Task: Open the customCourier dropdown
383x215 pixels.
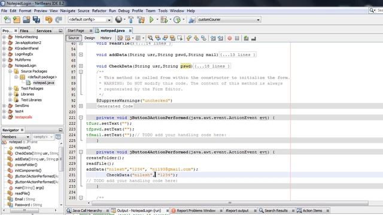Action: 229,20
